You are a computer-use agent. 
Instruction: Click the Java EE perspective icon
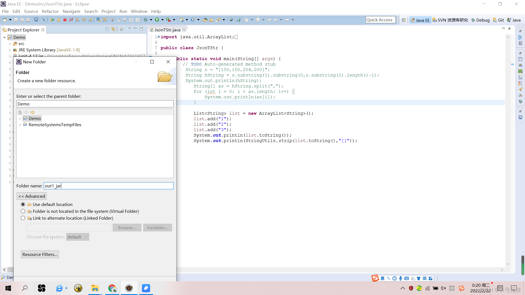(x=420, y=20)
